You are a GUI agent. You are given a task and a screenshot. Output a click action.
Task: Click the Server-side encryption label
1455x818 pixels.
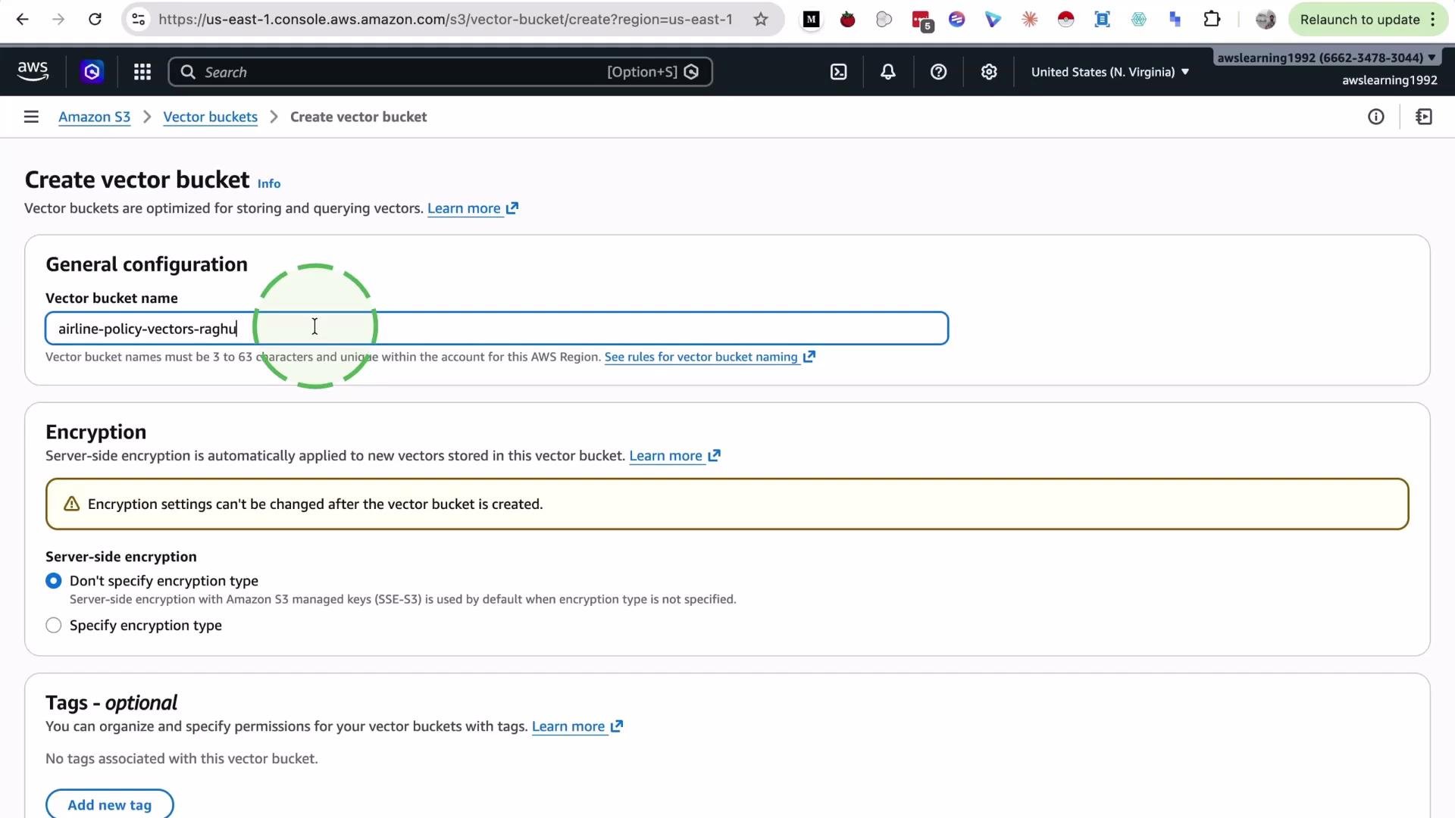pyautogui.click(x=121, y=557)
